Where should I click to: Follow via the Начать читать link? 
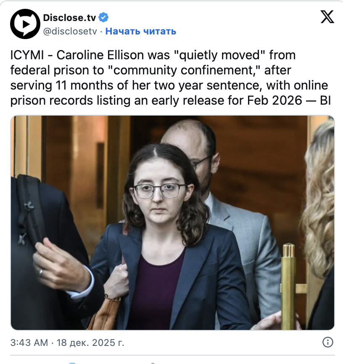(141, 31)
